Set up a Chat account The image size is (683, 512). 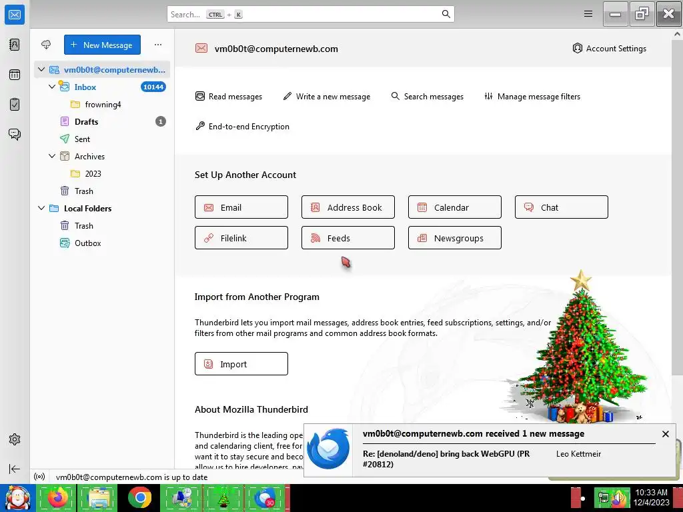(562, 207)
